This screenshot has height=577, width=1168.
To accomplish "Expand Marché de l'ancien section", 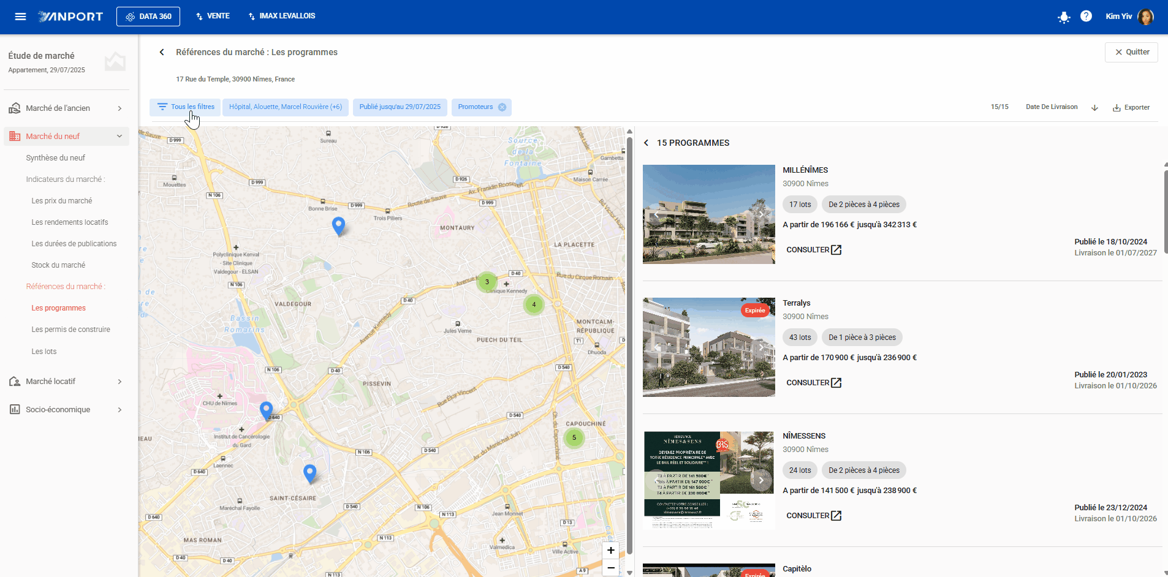I will click(x=119, y=108).
